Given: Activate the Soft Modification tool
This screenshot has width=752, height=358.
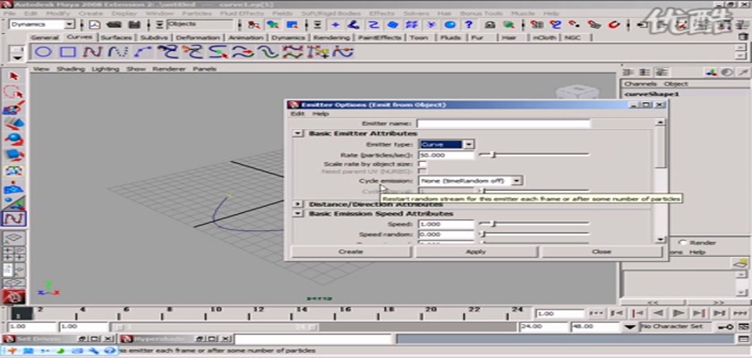Looking at the screenshot, I should coord(14,187).
